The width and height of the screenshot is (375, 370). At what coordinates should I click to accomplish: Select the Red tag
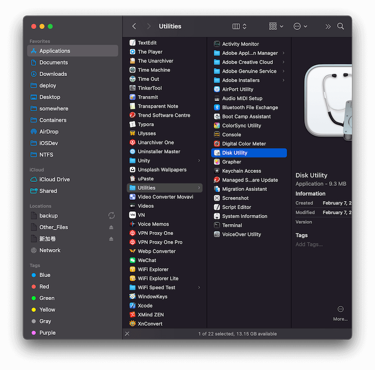[73, 287]
